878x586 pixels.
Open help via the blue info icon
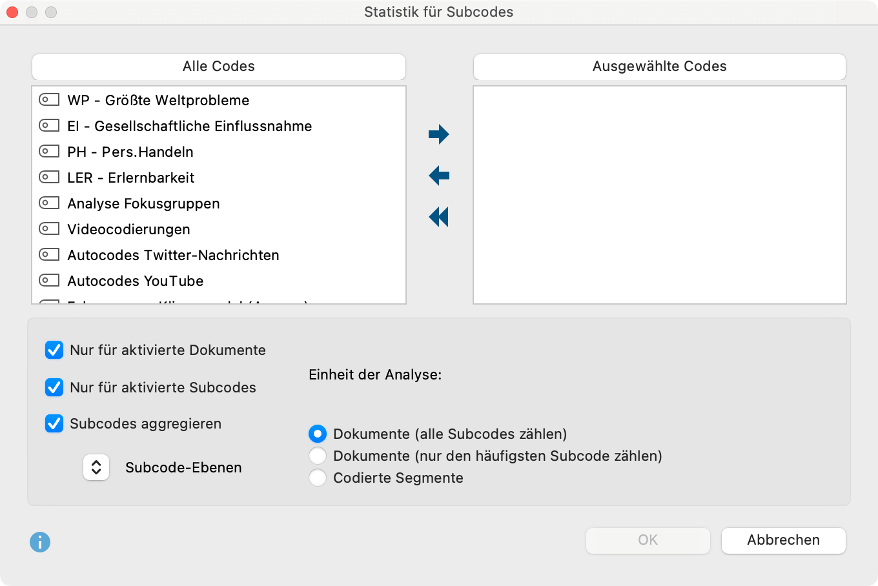point(40,542)
